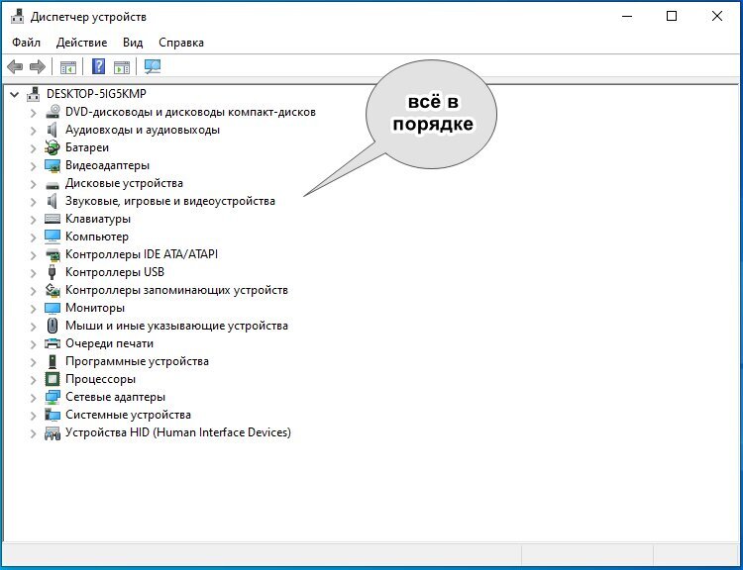Screen dimensions: 743x570
Task: Open the Действие menu
Action: tap(81, 43)
